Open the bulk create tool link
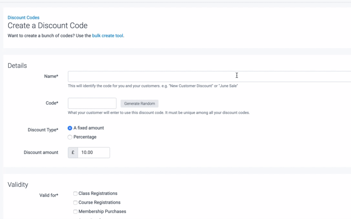Screen dimensions: 351x219 pyautogui.click(x=107, y=35)
